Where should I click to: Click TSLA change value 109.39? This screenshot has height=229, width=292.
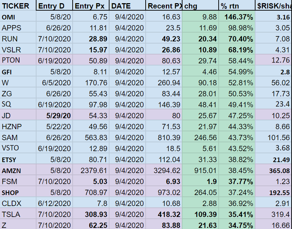[200, 213]
